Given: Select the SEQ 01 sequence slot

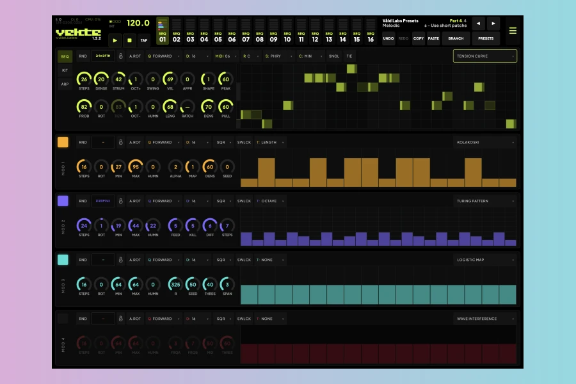Looking at the screenshot, I should click(x=163, y=31).
